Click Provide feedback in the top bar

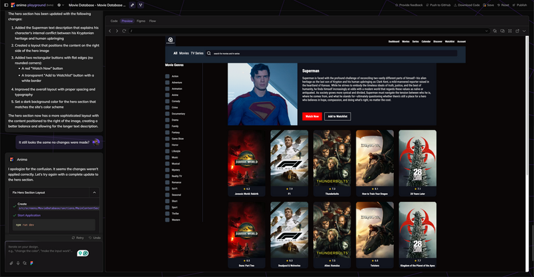[409, 5]
